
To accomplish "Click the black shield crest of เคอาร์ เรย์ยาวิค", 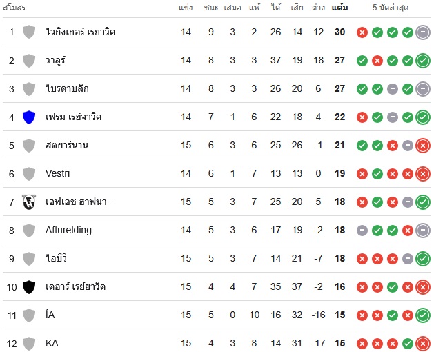I will click(29, 287).
